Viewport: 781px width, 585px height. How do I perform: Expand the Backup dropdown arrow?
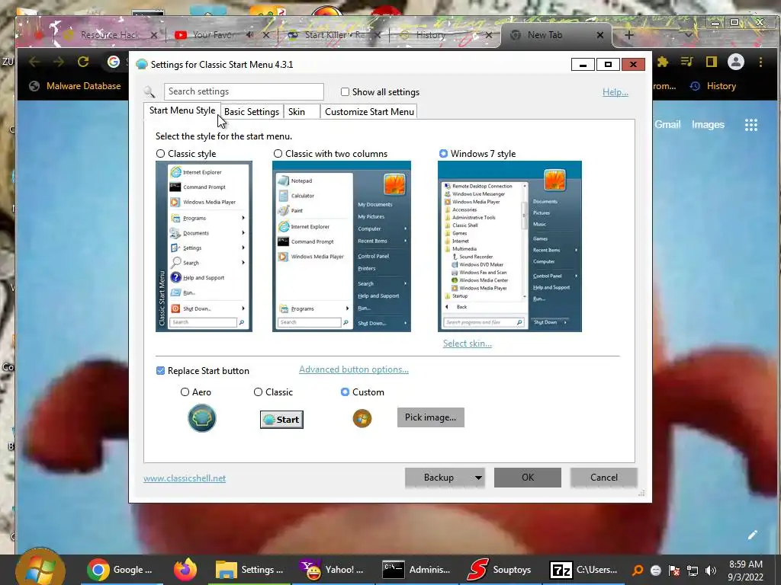point(478,478)
